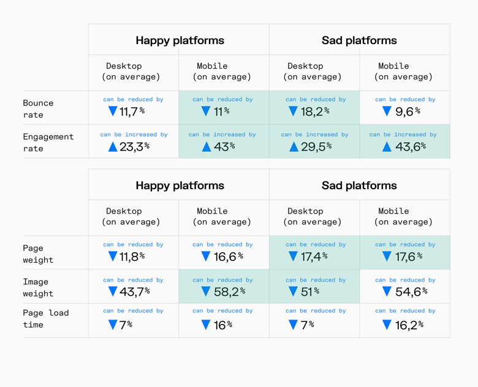Image resolution: width=478 pixels, height=387 pixels.
Task: Click the 29,5% engagement rate value
Action: coord(316,147)
